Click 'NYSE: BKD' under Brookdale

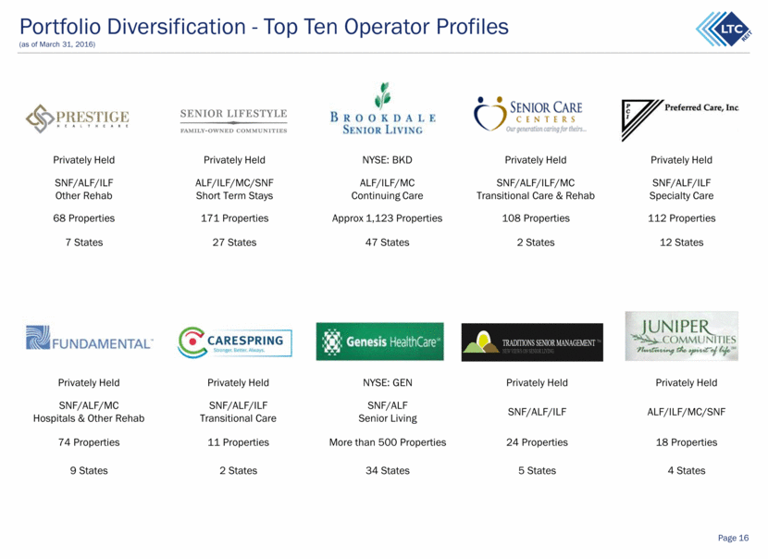[x=387, y=160]
